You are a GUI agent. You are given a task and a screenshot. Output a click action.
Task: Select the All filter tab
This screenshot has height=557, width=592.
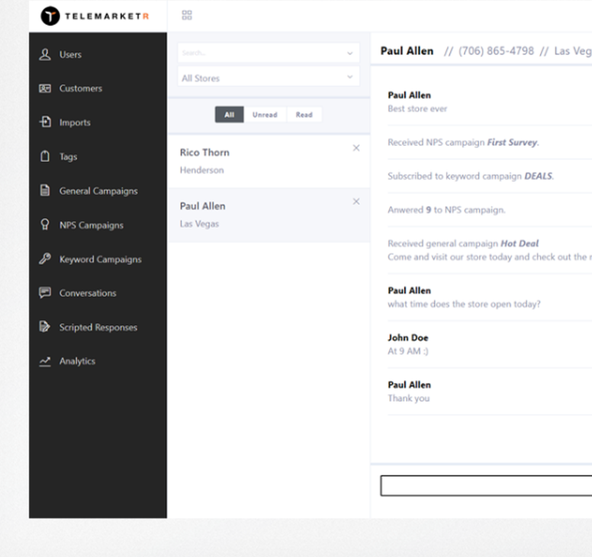pos(229,114)
